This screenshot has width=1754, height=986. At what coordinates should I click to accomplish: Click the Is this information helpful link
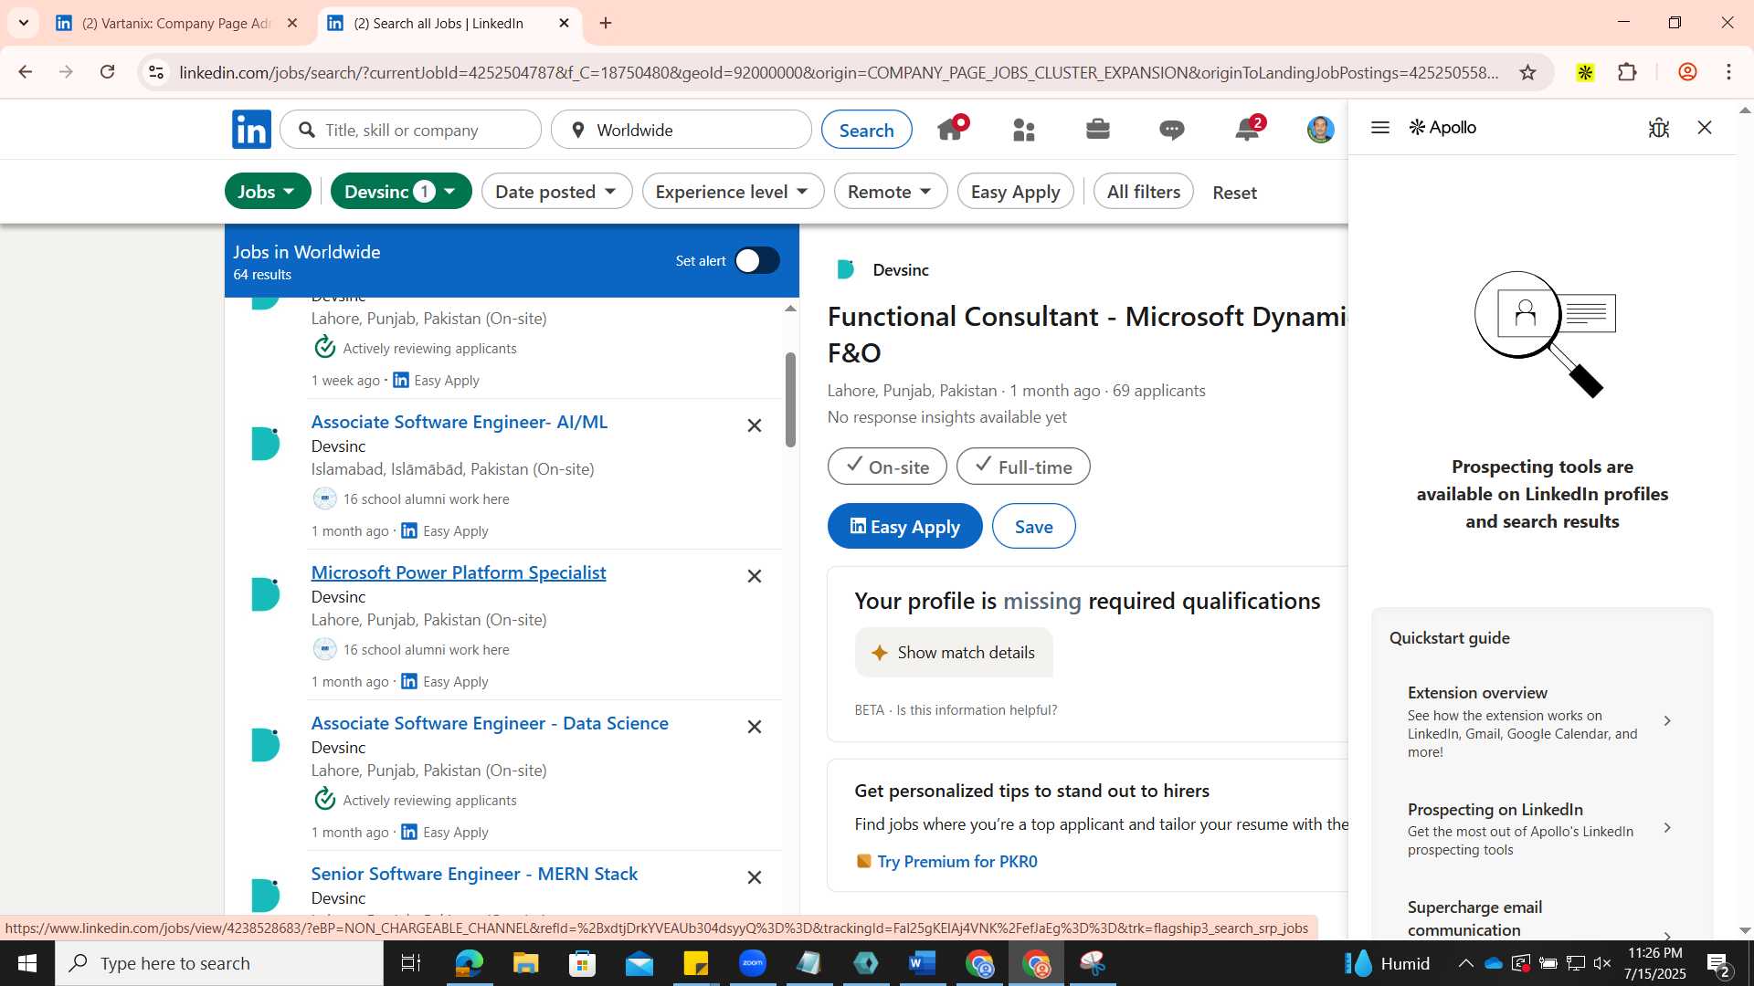(977, 710)
